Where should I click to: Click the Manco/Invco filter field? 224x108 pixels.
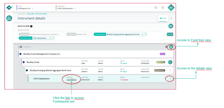(42, 34)
